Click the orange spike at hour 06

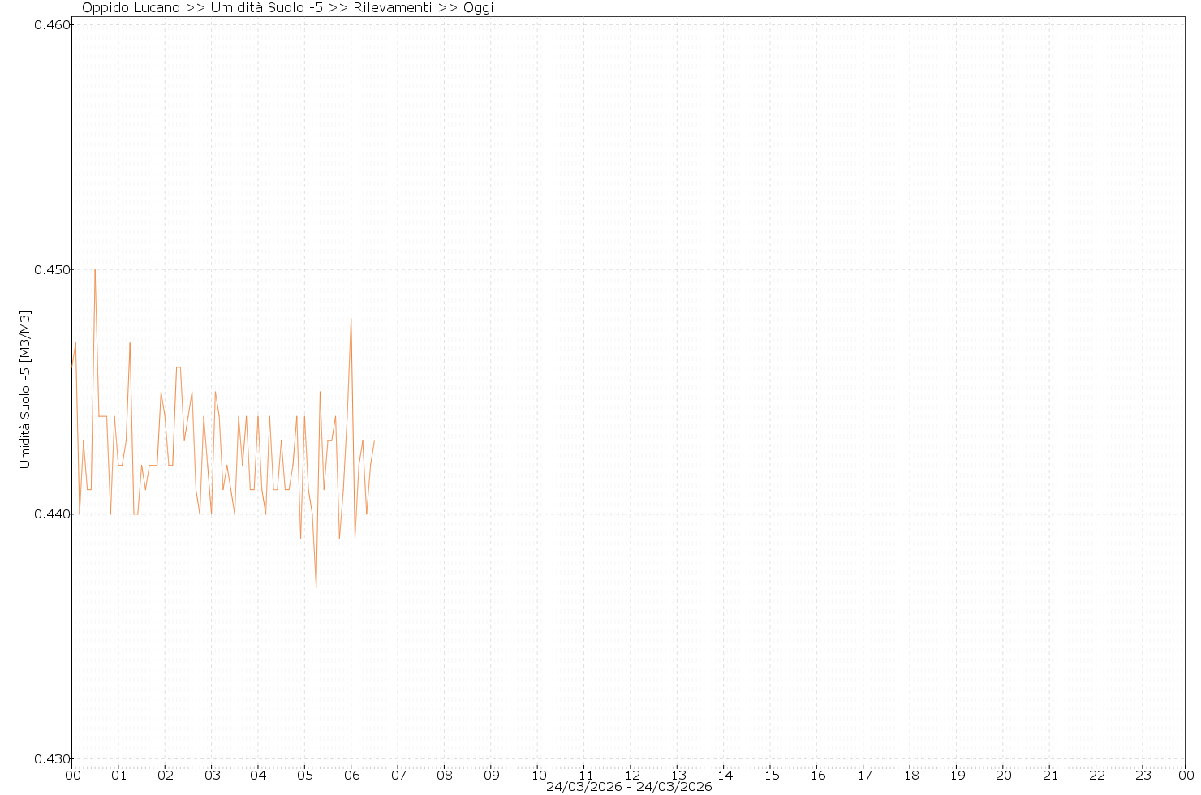pos(351,319)
